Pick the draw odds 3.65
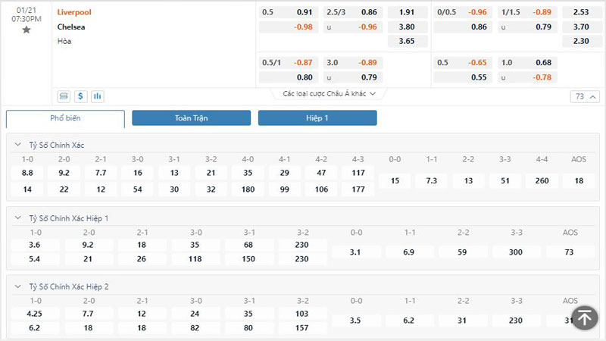Viewport: 606px width, 341px height. tap(406, 41)
